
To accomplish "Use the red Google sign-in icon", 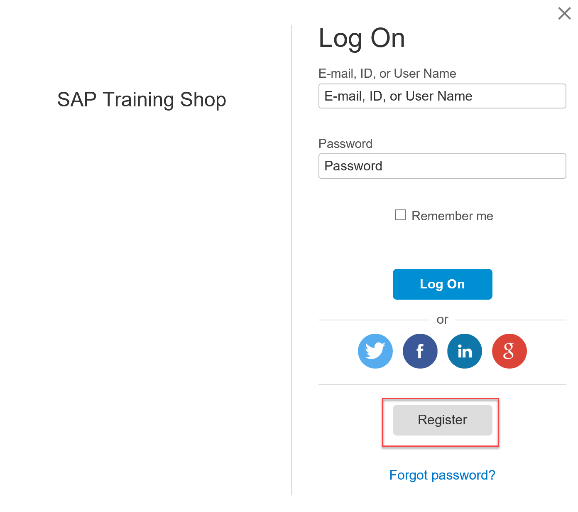I will pos(509,351).
